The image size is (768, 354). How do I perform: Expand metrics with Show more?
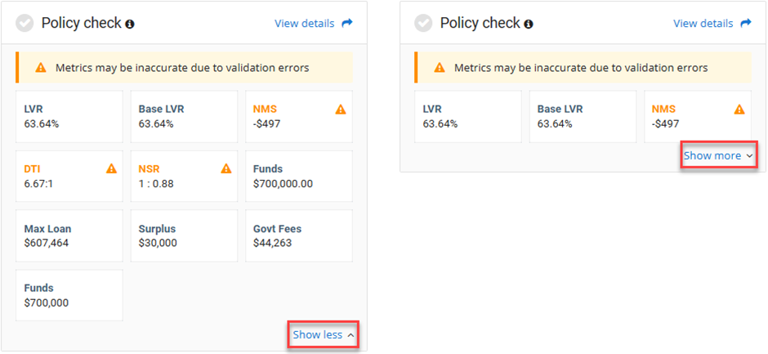tap(717, 155)
